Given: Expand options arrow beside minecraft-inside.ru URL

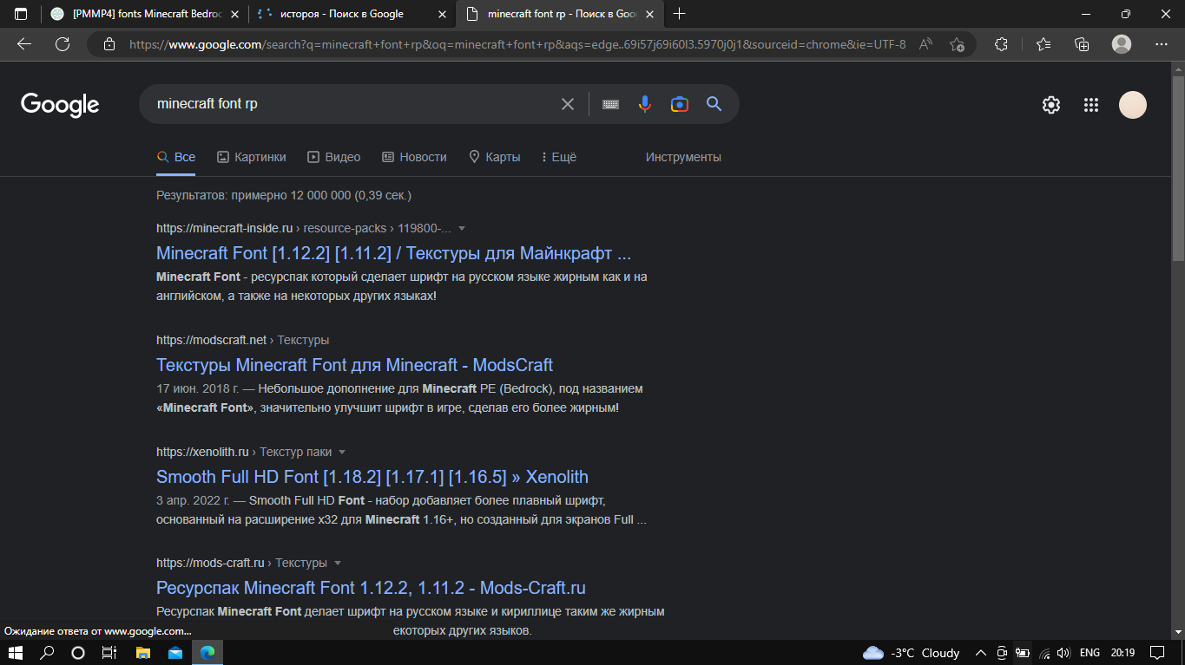Looking at the screenshot, I should tap(462, 229).
